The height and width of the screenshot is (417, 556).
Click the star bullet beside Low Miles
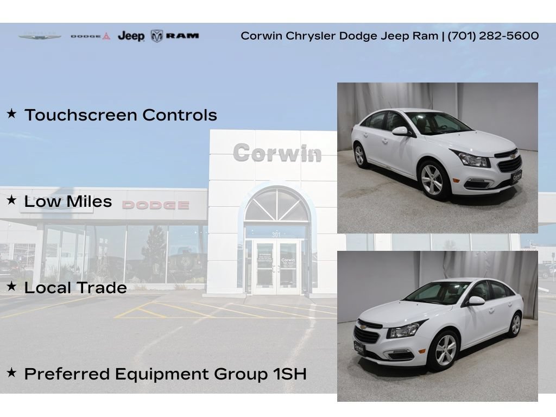(12, 200)
